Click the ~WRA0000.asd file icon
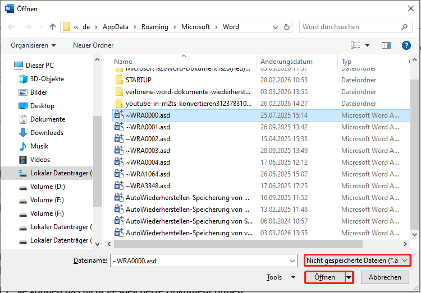 click(x=119, y=115)
